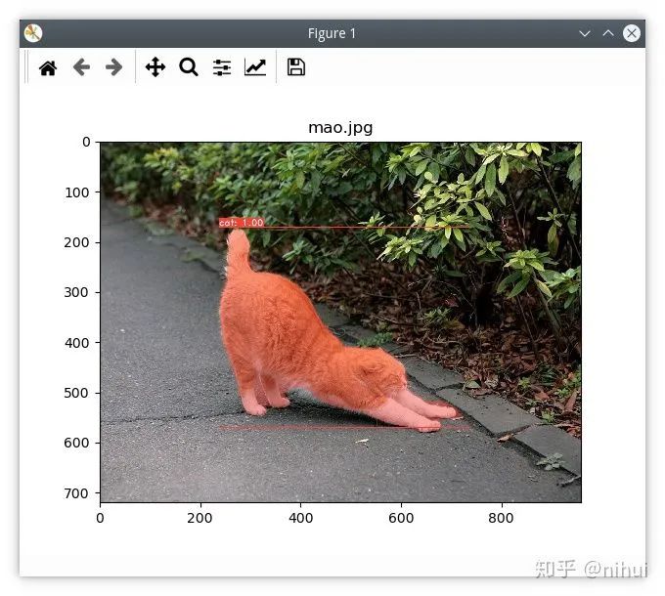Viewport: 665px width, 596px height.
Task: Click the x-axis tick label 200
Action: click(199, 518)
